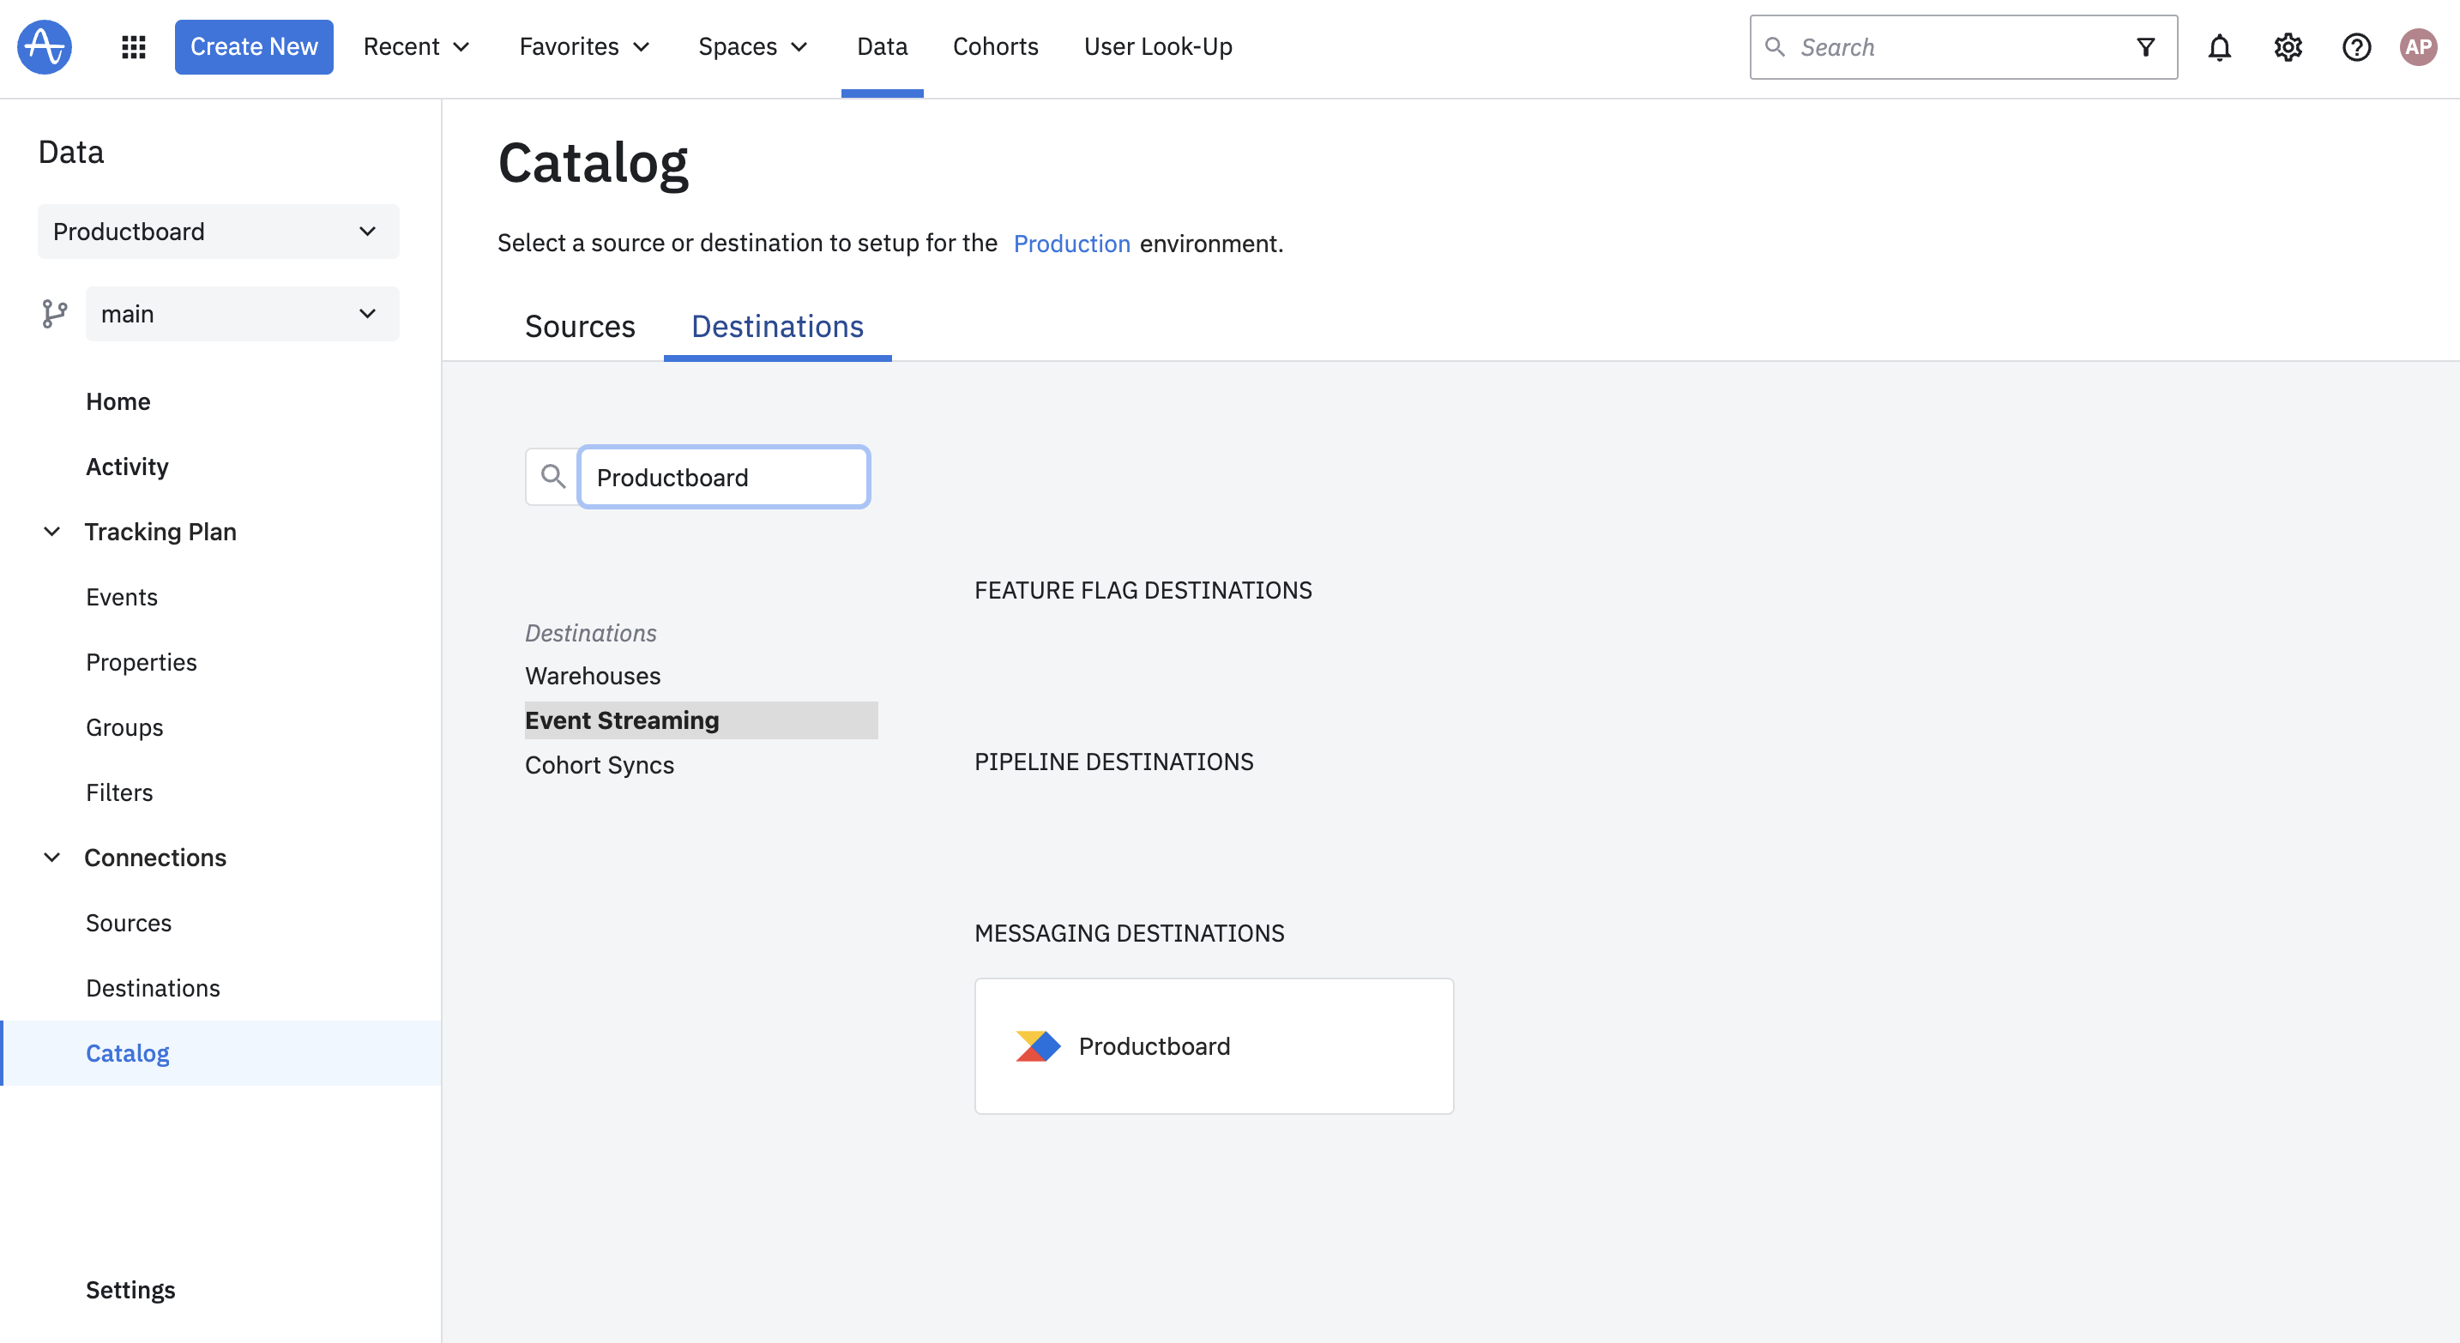Expand the Productboard project dropdown
The image size is (2460, 1343).
click(219, 232)
